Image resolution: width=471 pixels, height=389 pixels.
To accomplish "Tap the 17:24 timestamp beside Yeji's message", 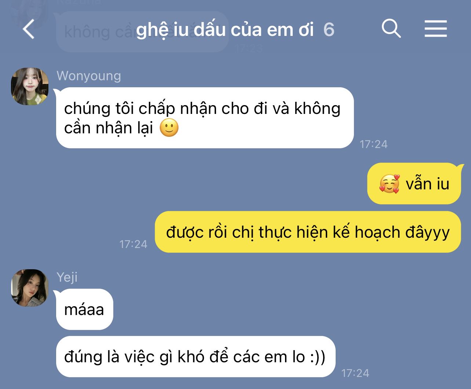I will coord(355,373).
